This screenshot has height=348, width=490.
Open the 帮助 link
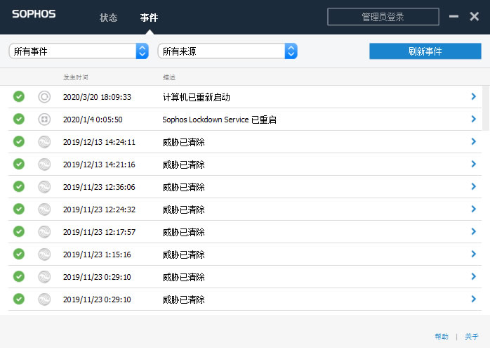441,337
